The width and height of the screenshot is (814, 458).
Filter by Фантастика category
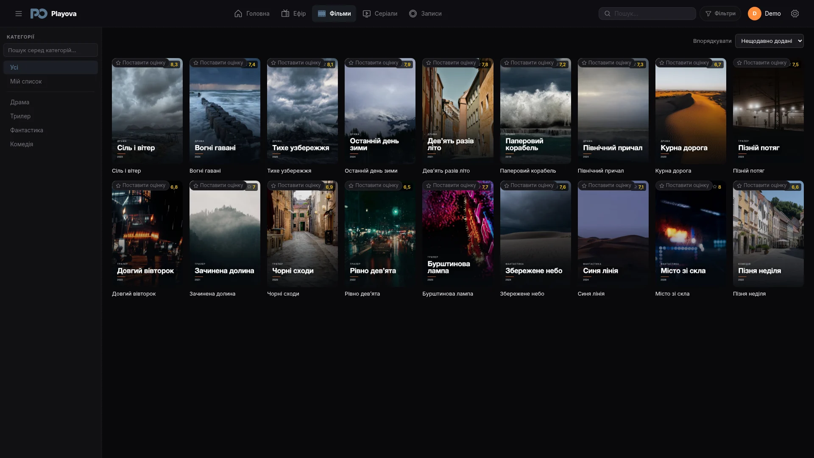click(x=50, y=130)
